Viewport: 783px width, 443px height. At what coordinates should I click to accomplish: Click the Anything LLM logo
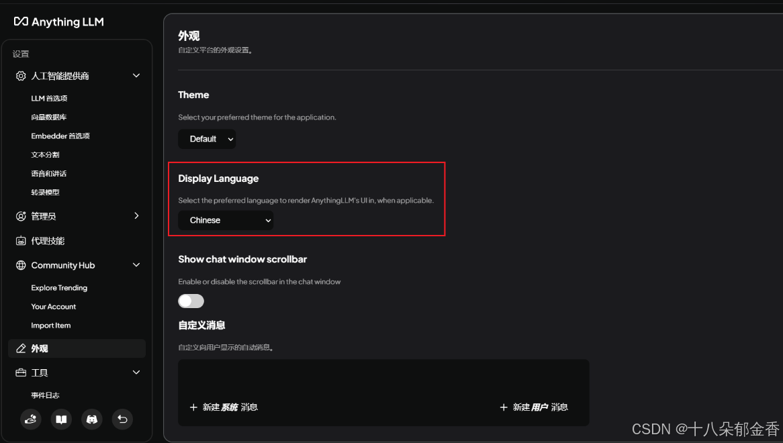pos(58,21)
